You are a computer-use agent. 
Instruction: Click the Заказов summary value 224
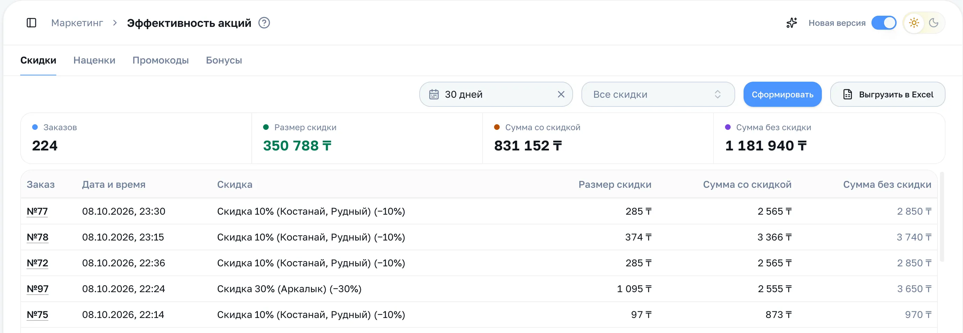click(x=45, y=146)
